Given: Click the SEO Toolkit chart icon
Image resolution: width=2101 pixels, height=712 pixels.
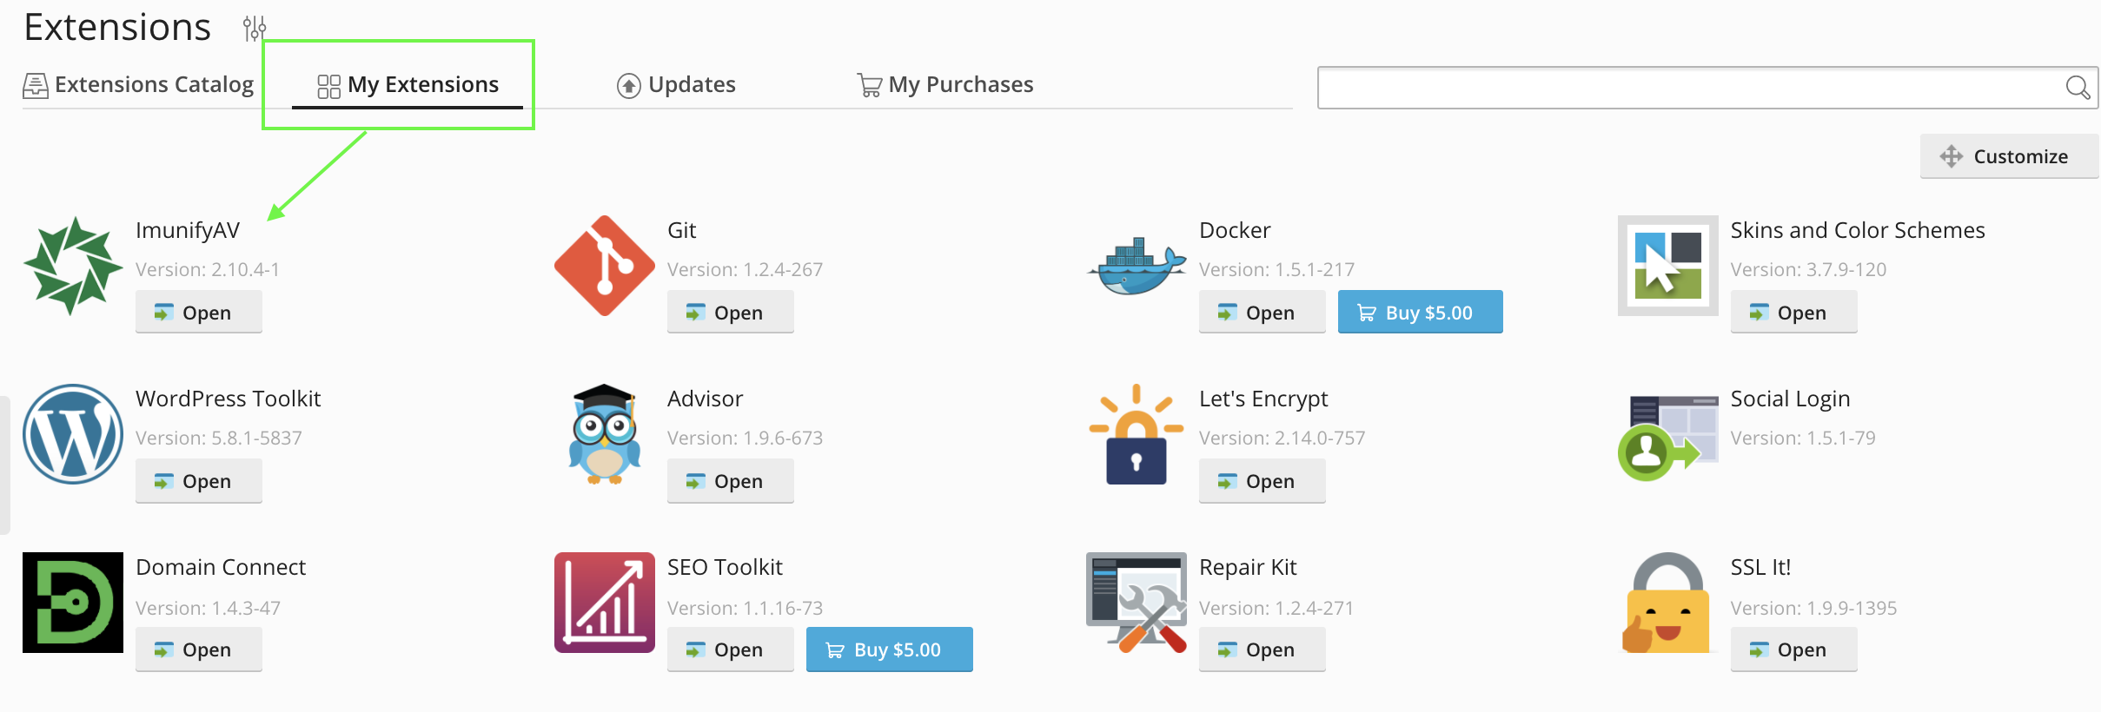Looking at the screenshot, I should coord(605,603).
